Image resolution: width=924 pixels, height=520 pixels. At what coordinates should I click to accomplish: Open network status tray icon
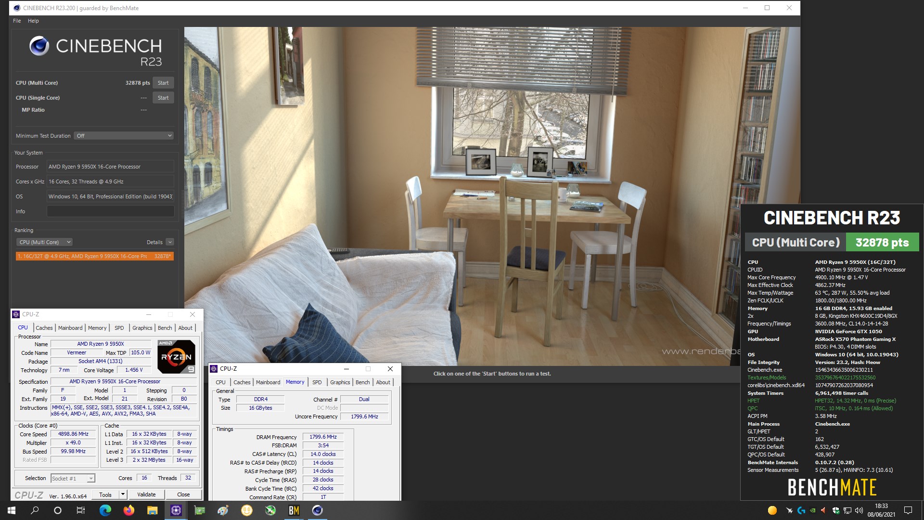tap(847, 510)
